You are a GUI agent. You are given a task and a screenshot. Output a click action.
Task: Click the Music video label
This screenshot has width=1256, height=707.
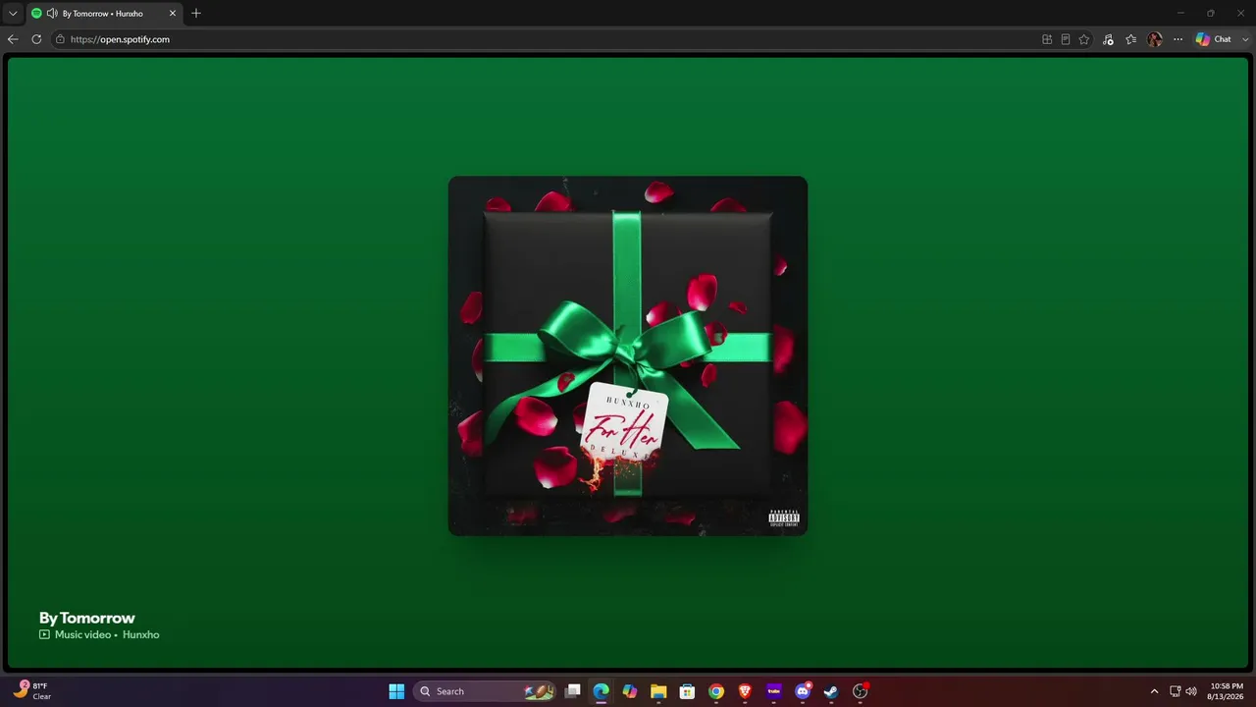(x=82, y=634)
